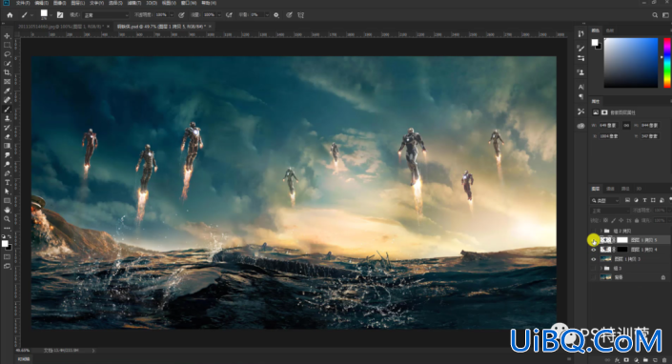Toggle visibility of layer 图层 1 拷贝 5

594,241
